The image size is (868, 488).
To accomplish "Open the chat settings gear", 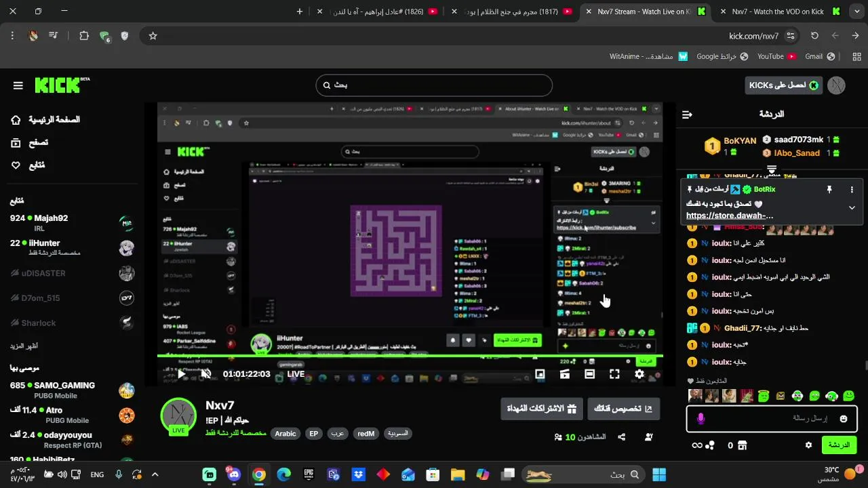I will [808, 445].
